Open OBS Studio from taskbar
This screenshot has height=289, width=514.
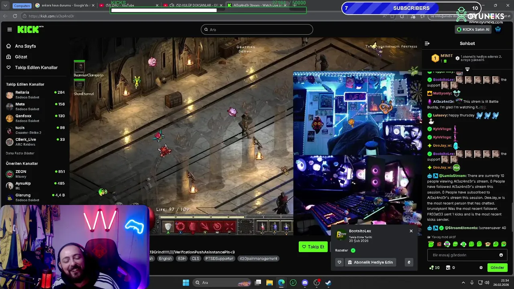316,283
